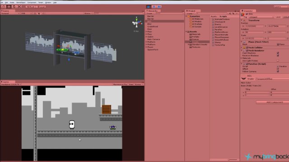Click the Enemy script icon
Image resolution: width=289 pixels, height=162 pixels.
213,24
